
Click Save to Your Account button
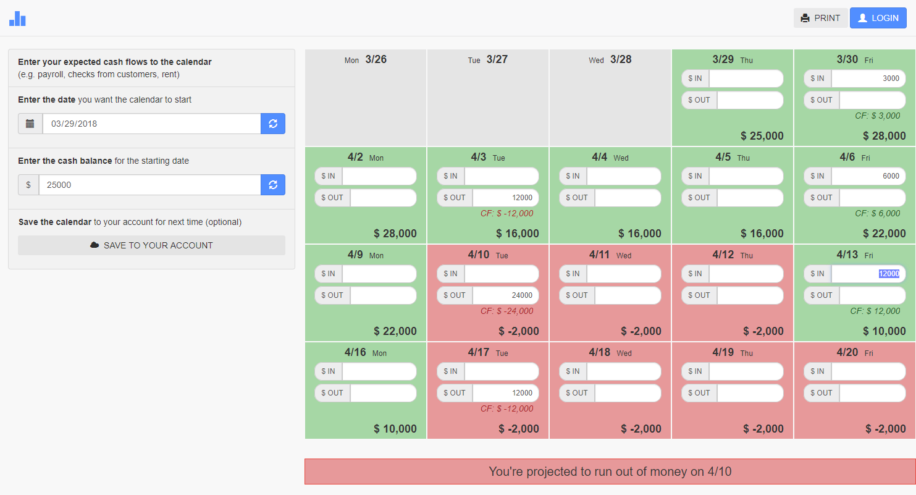pyautogui.click(x=151, y=245)
